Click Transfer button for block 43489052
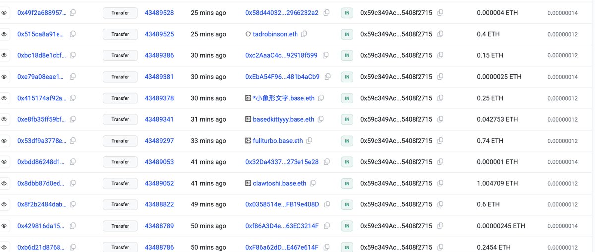This screenshot has width=595, height=252. coord(120,183)
